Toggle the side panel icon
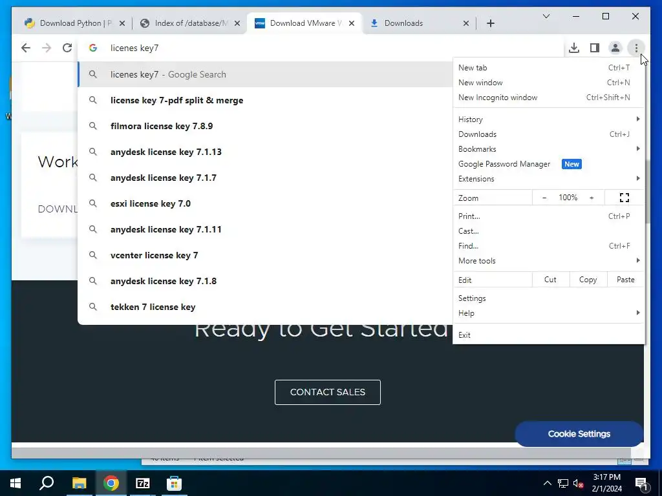662x496 pixels. click(x=595, y=48)
